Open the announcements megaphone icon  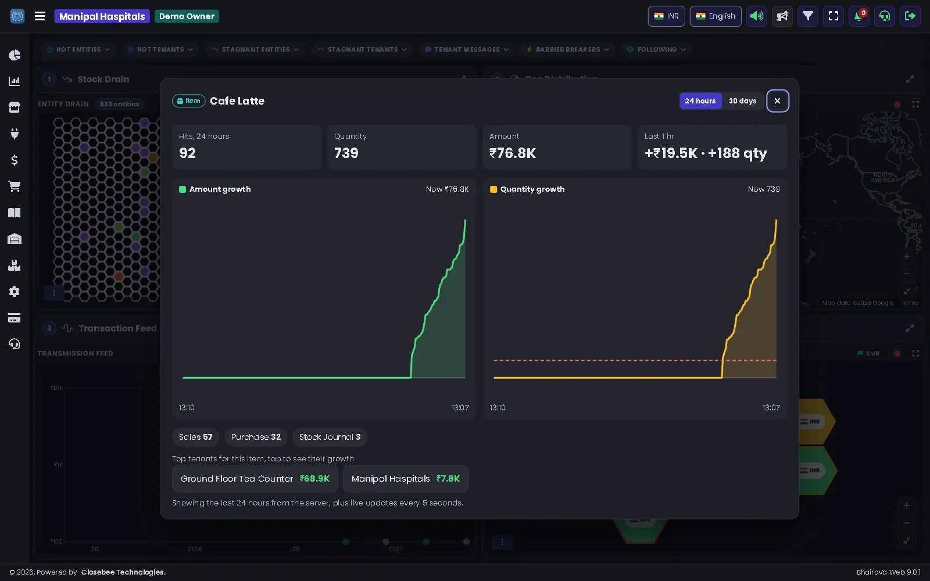782,16
